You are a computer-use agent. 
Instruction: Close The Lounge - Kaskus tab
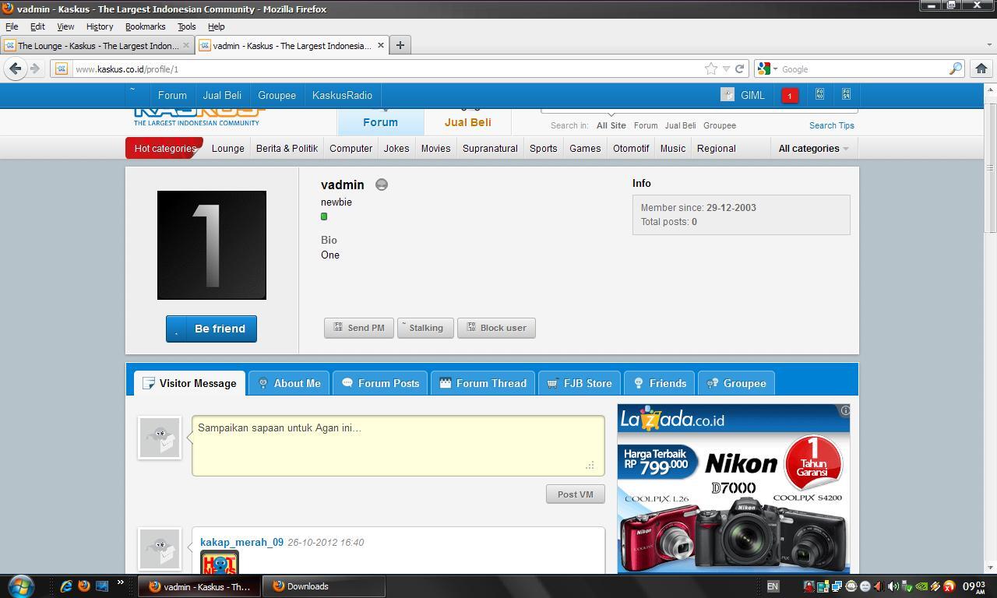coord(185,45)
